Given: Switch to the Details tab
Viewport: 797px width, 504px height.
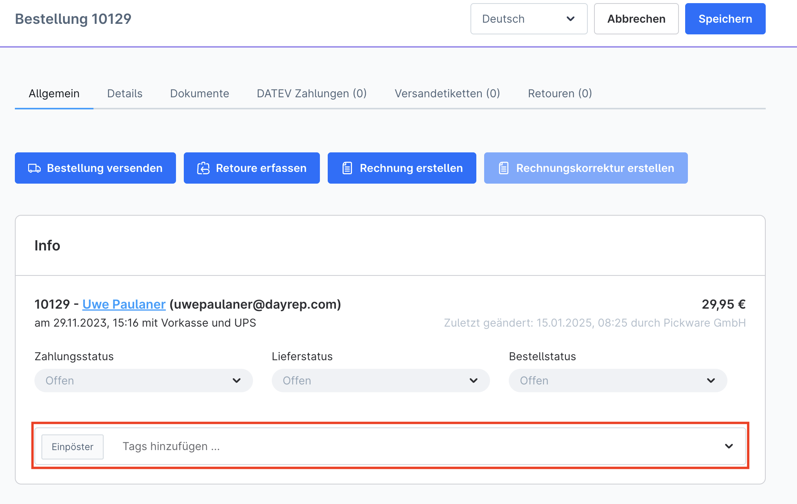Looking at the screenshot, I should tap(125, 94).
